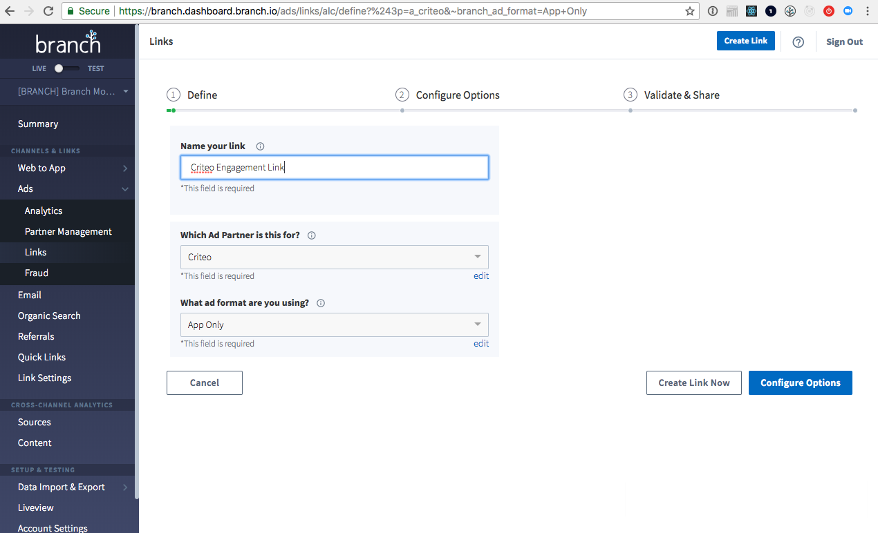Image resolution: width=878 pixels, height=533 pixels.
Task: Open the Zoom camera extension icon
Action: (x=848, y=11)
